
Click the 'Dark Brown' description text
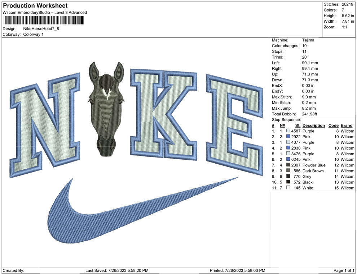point(313,171)
